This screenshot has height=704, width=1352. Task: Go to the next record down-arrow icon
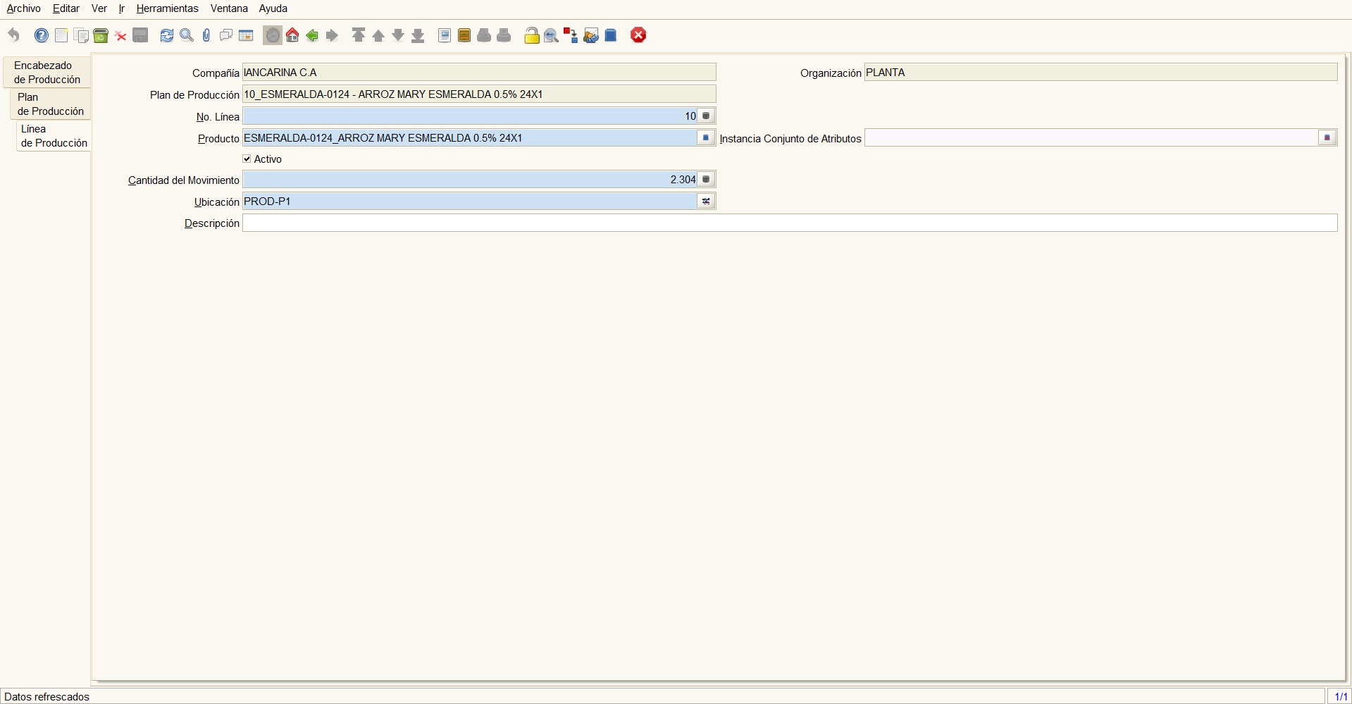click(x=398, y=35)
